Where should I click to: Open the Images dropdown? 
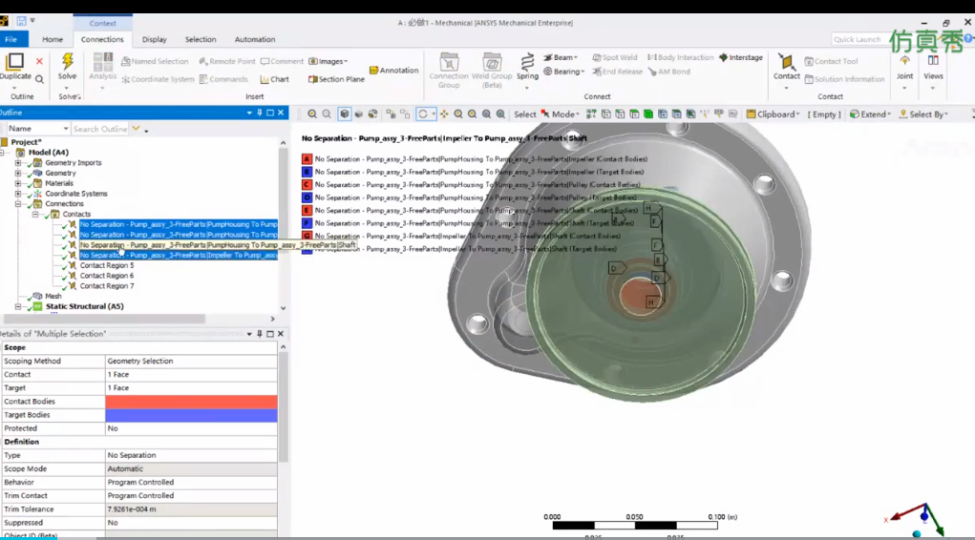pos(329,61)
